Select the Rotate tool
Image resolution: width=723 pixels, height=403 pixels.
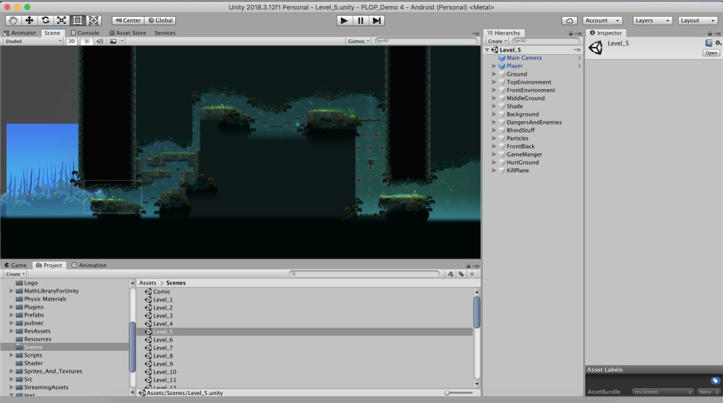coord(46,21)
